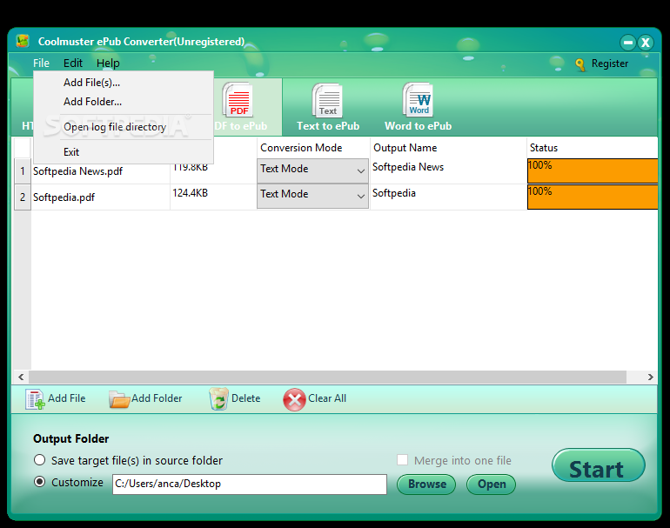This screenshot has width=670, height=528.
Task: Click the 100% progress bar for Softpedia row
Action: (593, 197)
